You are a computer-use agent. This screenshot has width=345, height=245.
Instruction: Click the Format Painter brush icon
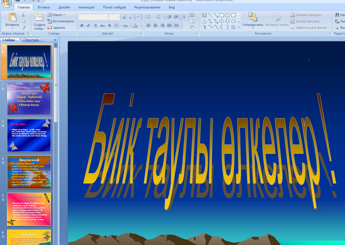pos(23,28)
